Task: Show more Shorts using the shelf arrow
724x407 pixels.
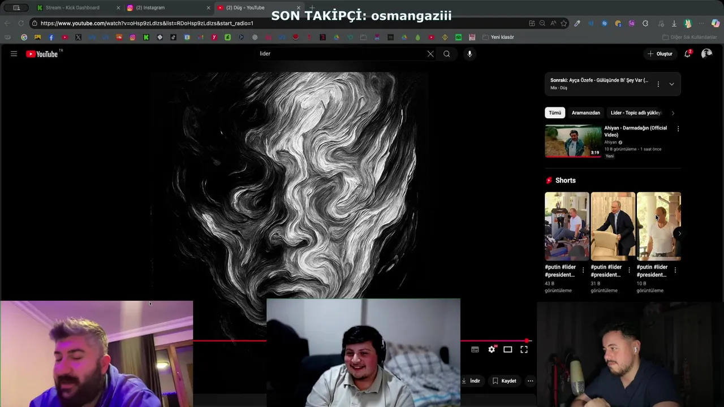Action: click(x=679, y=233)
